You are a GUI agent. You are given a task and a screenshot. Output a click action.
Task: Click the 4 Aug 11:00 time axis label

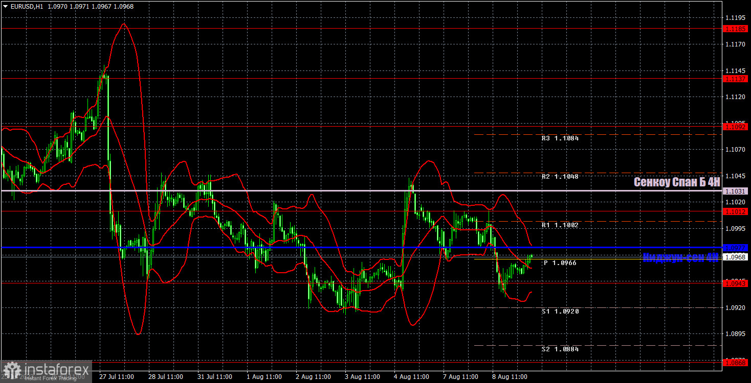tap(411, 377)
